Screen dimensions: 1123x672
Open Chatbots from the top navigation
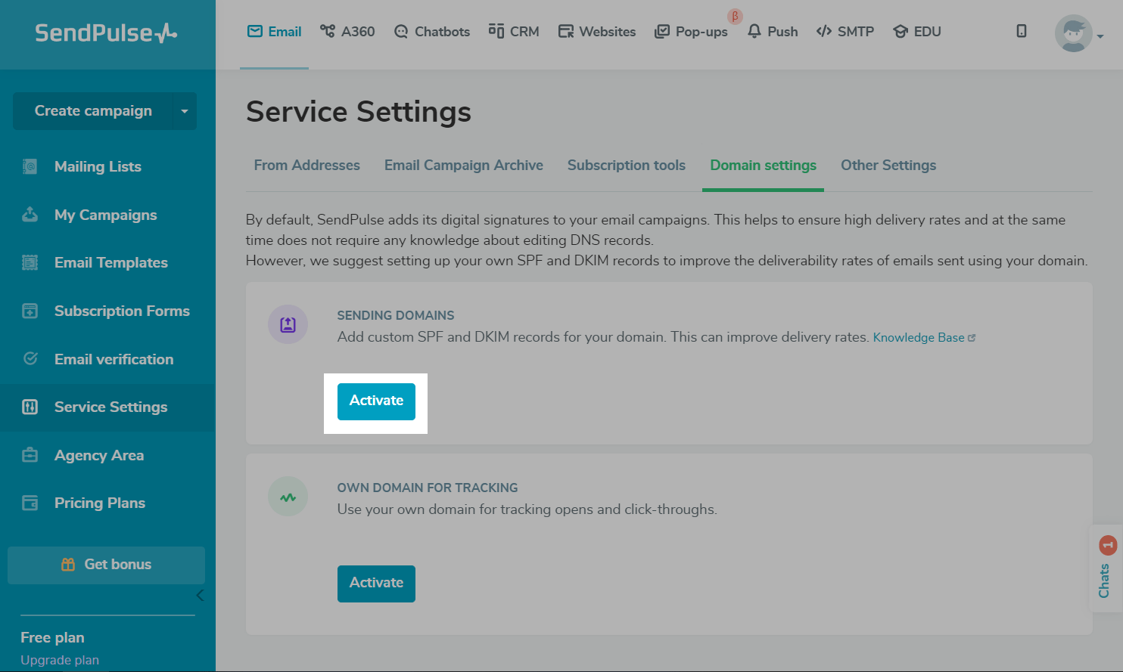432,32
